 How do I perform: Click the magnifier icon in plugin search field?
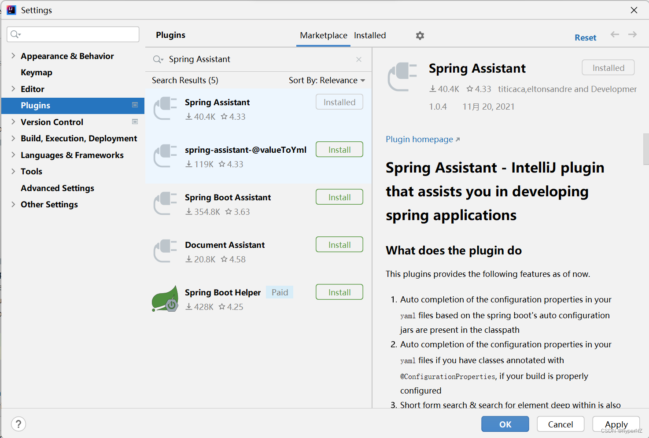(158, 59)
